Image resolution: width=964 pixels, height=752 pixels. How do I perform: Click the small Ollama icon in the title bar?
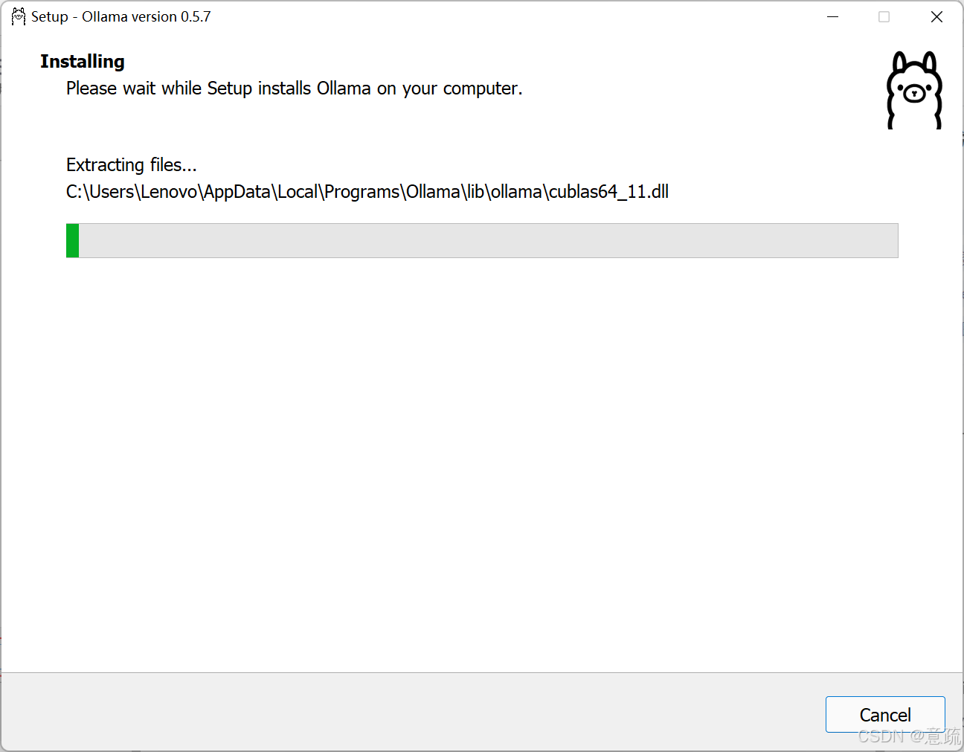click(x=18, y=16)
